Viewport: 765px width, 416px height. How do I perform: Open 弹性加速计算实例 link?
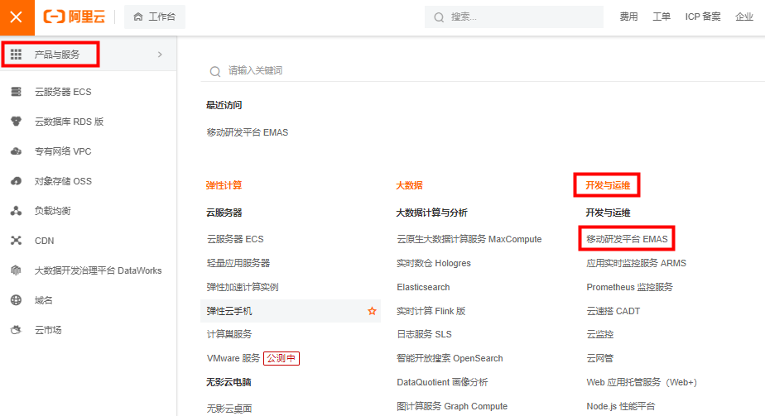click(243, 287)
